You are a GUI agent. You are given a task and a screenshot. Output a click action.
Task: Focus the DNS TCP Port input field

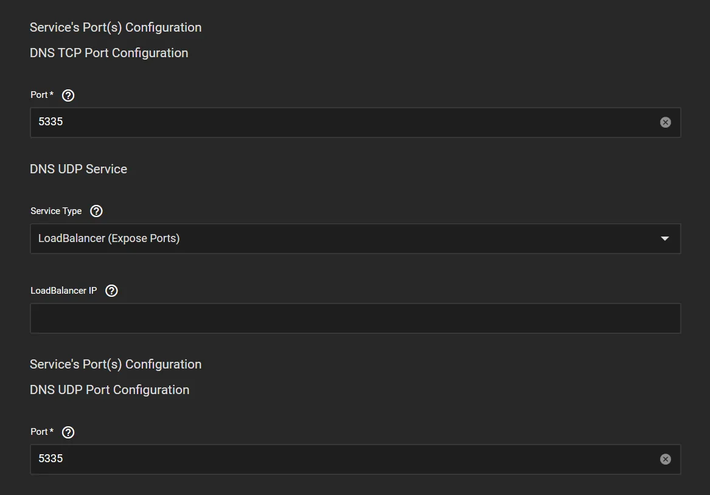coord(341,122)
